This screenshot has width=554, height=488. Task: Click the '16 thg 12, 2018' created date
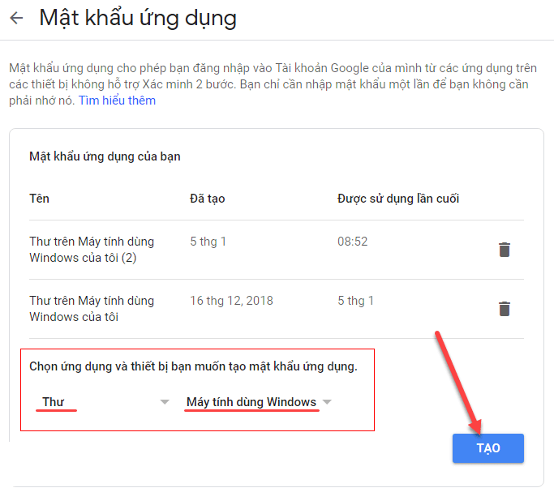coord(231,301)
